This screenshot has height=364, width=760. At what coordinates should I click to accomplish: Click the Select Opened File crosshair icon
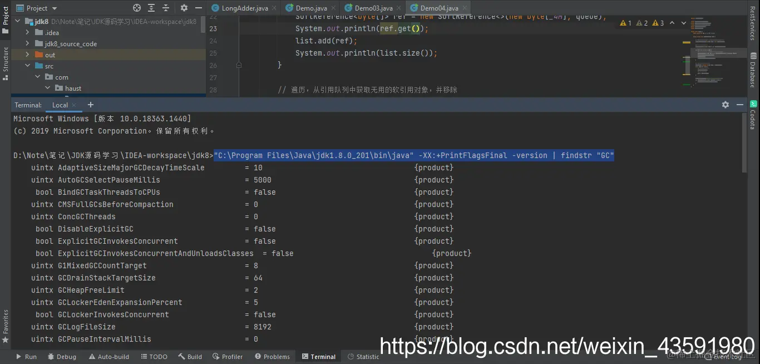click(x=137, y=8)
